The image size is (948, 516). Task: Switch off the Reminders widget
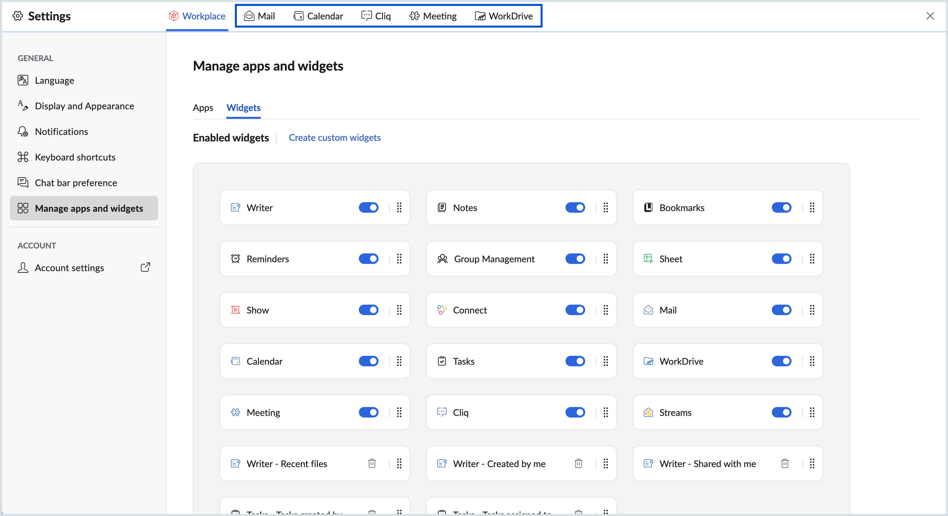(368, 259)
